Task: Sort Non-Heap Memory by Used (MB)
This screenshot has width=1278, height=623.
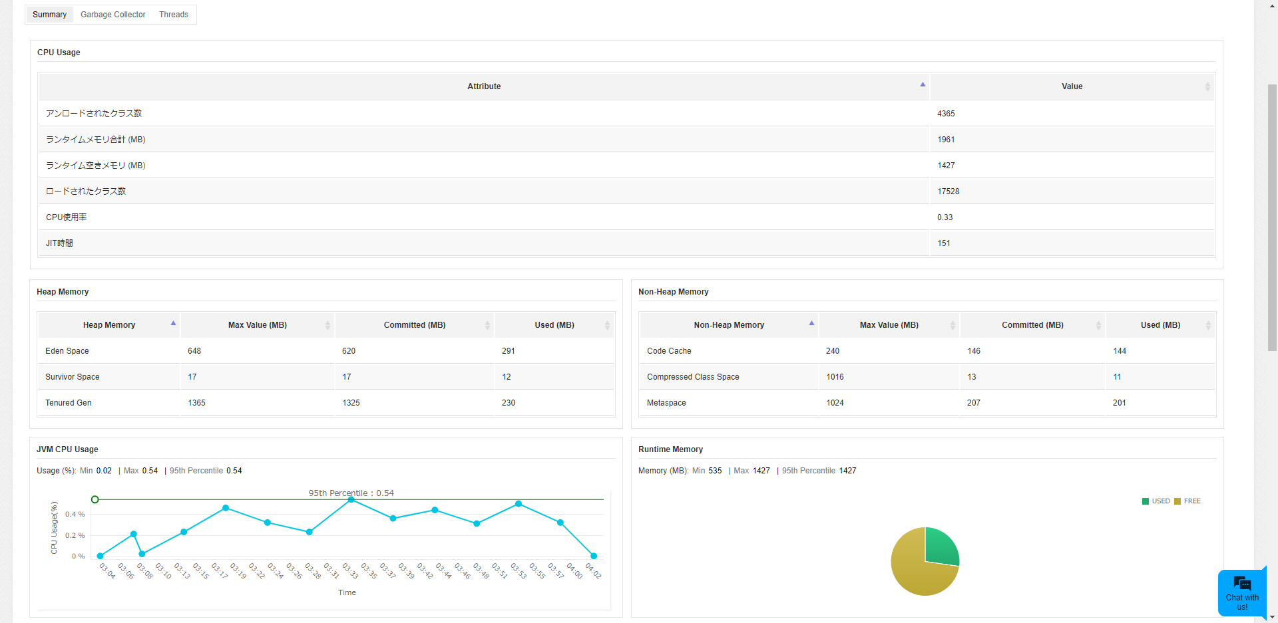Action: tap(1160, 325)
